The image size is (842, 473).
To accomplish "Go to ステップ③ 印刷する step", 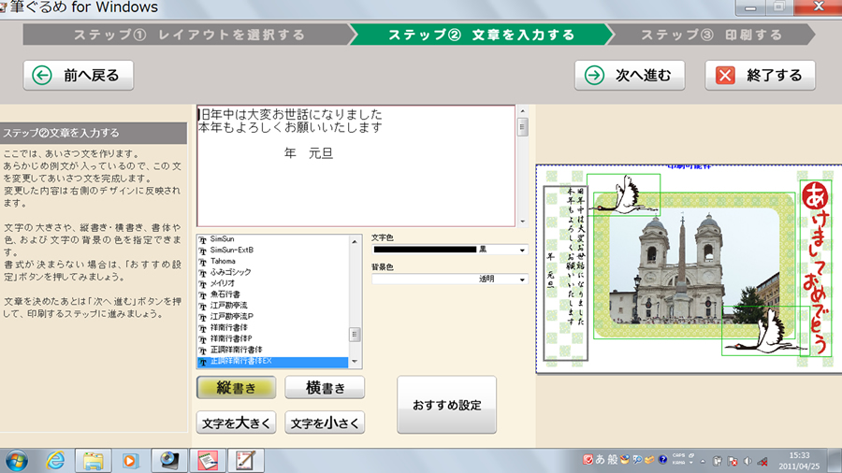I will [710, 36].
